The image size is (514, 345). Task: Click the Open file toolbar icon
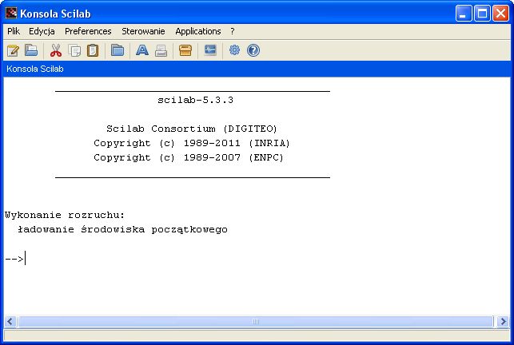click(x=31, y=50)
